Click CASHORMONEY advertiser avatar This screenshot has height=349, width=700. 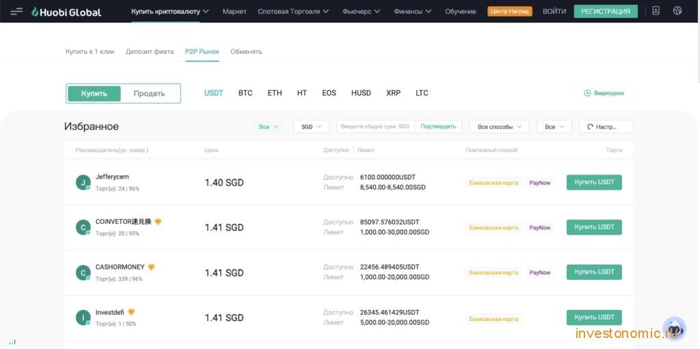coord(83,272)
